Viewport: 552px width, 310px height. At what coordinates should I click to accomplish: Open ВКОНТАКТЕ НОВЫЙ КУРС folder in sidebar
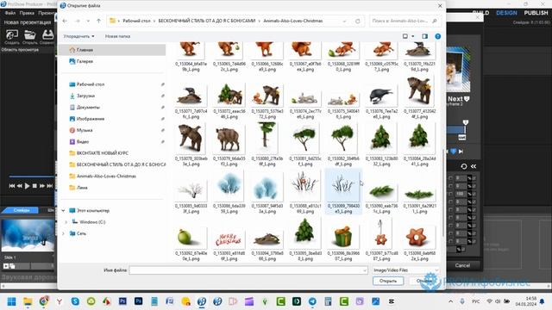pos(102,153)
